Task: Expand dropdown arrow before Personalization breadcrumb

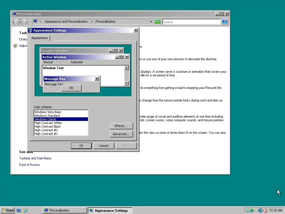Action: point(92,21)
